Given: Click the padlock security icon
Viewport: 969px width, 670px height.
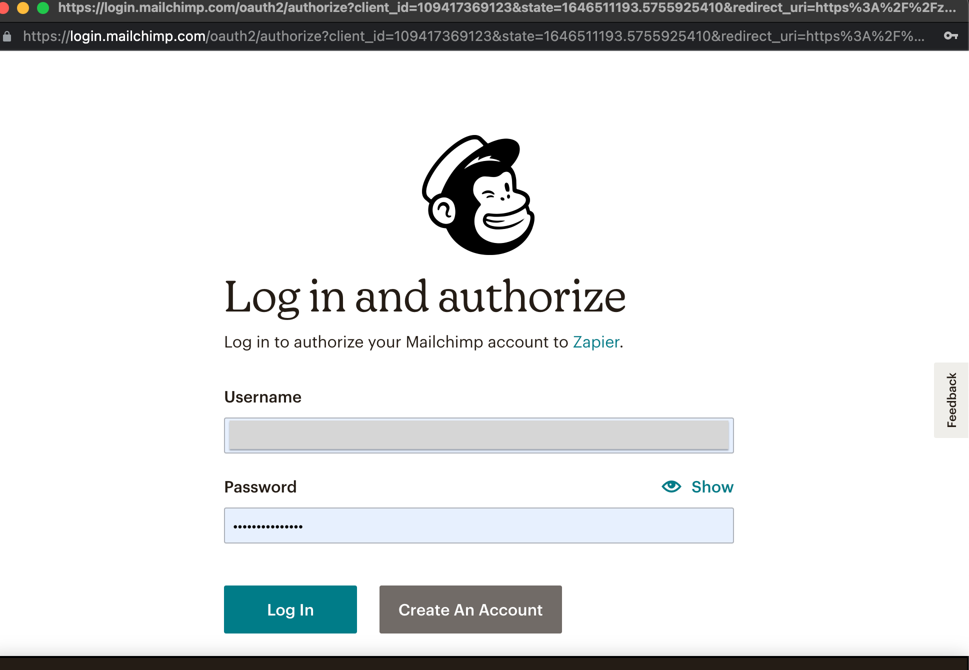Looking at the screenshot, I should [x=7, y=36].
